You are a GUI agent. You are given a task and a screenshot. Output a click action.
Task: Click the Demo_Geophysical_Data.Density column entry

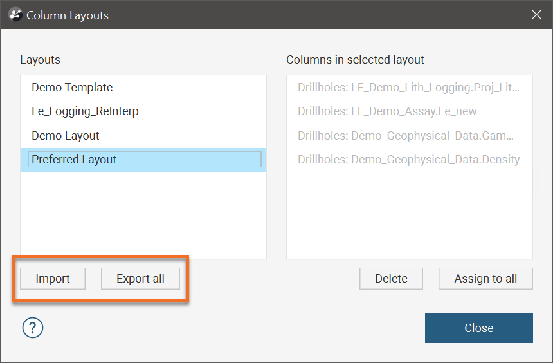coord(408,160)
